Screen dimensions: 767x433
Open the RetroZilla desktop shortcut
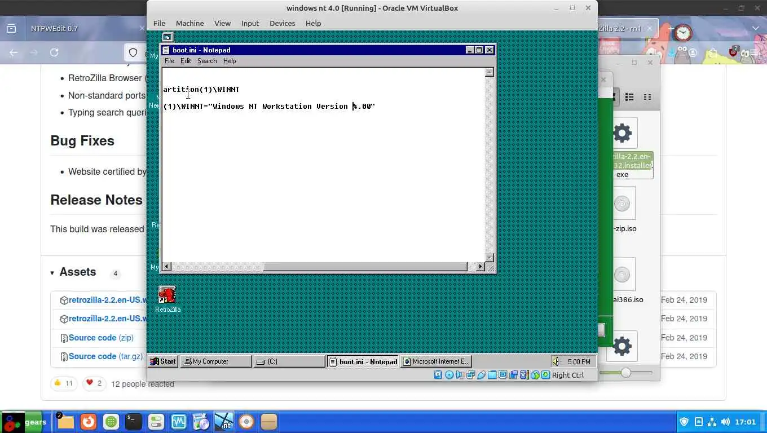coord(167,299)
